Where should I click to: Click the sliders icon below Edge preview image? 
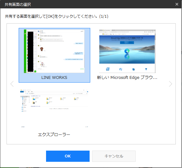[x=121, y=69]
